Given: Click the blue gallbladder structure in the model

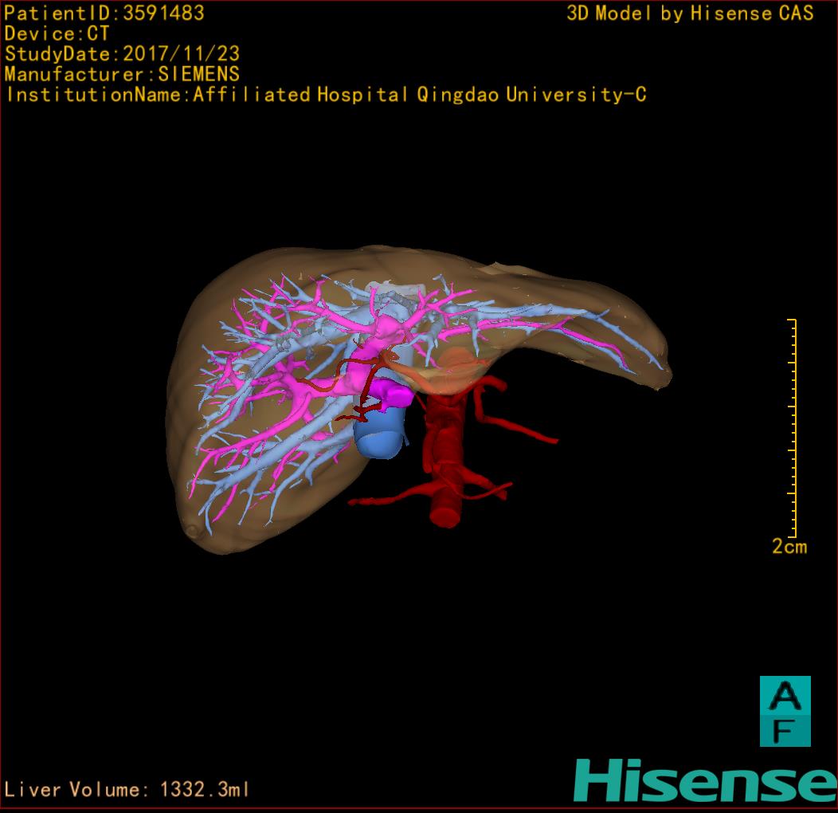Looking at the screenshot, I should pos(378,434).
